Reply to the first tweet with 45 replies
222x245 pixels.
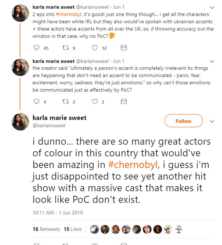pos(36,48)
